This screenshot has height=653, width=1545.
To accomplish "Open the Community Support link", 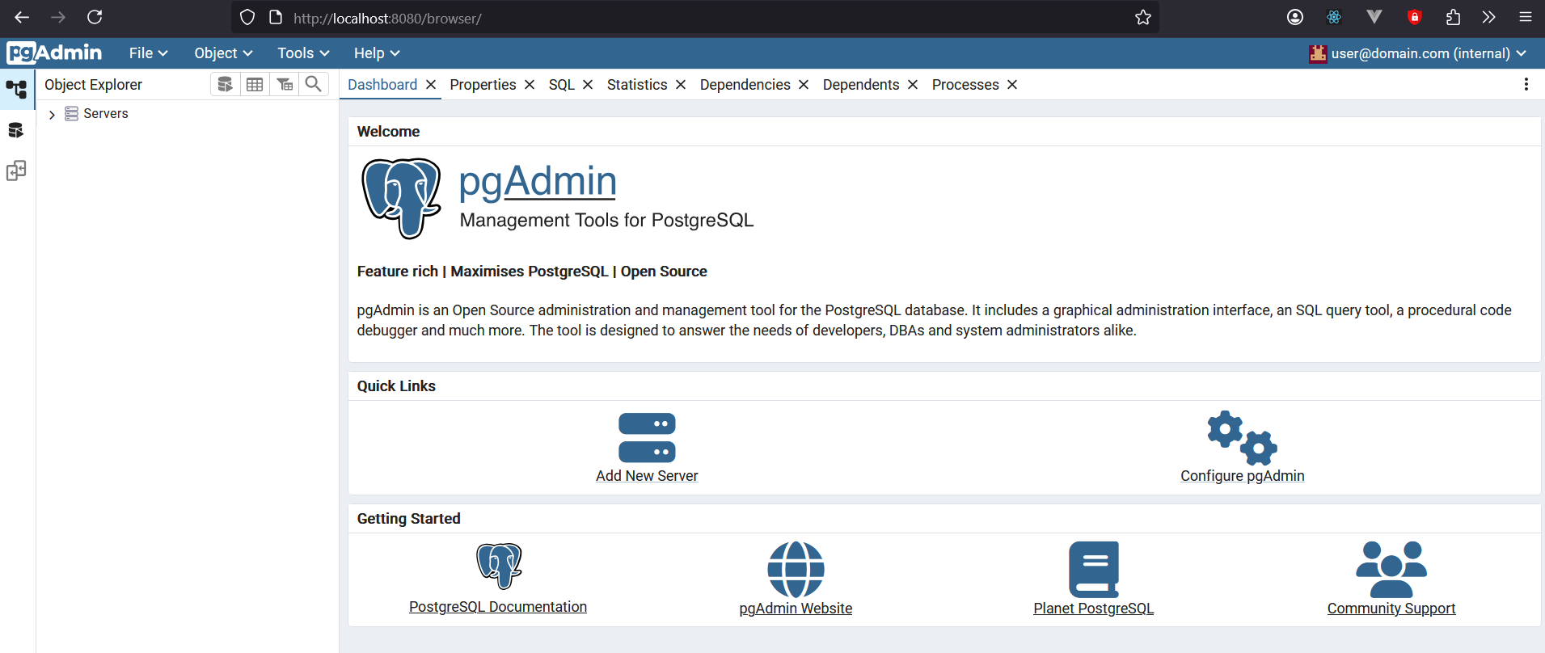I will [1391, 609].
